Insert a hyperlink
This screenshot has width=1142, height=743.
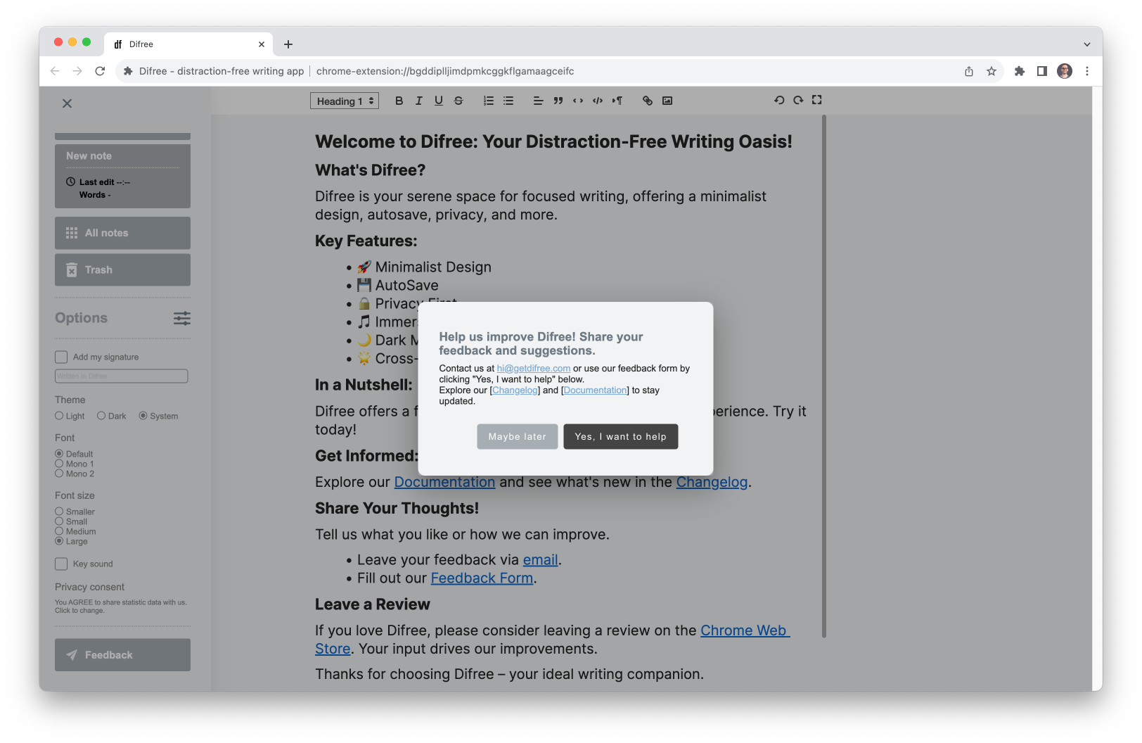click(x=648, y=101)
